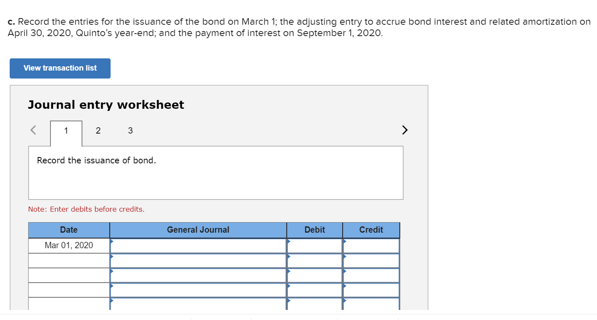The width and height of the screenshot is (597, 320).
Task: Click the Journal entry worksheet heading
Action: pyautogui.click(x=106, y=105)
